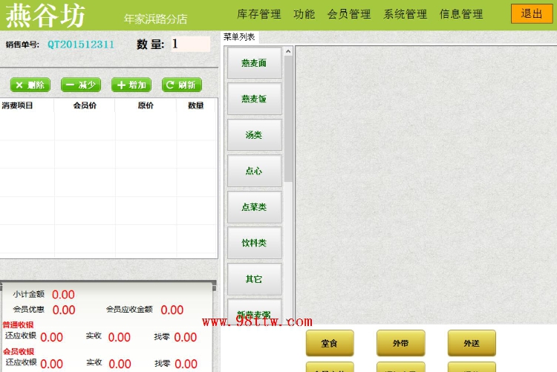
Task: Select the 燕麦饭 category
Action: (x=254, y=99)
